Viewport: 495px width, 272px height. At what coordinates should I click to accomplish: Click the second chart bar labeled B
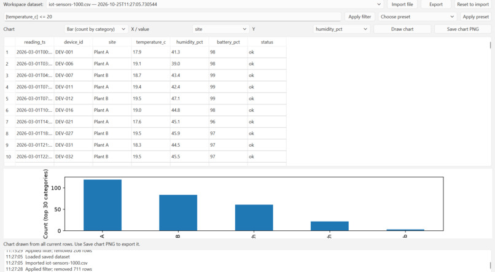tap(178, 212)
